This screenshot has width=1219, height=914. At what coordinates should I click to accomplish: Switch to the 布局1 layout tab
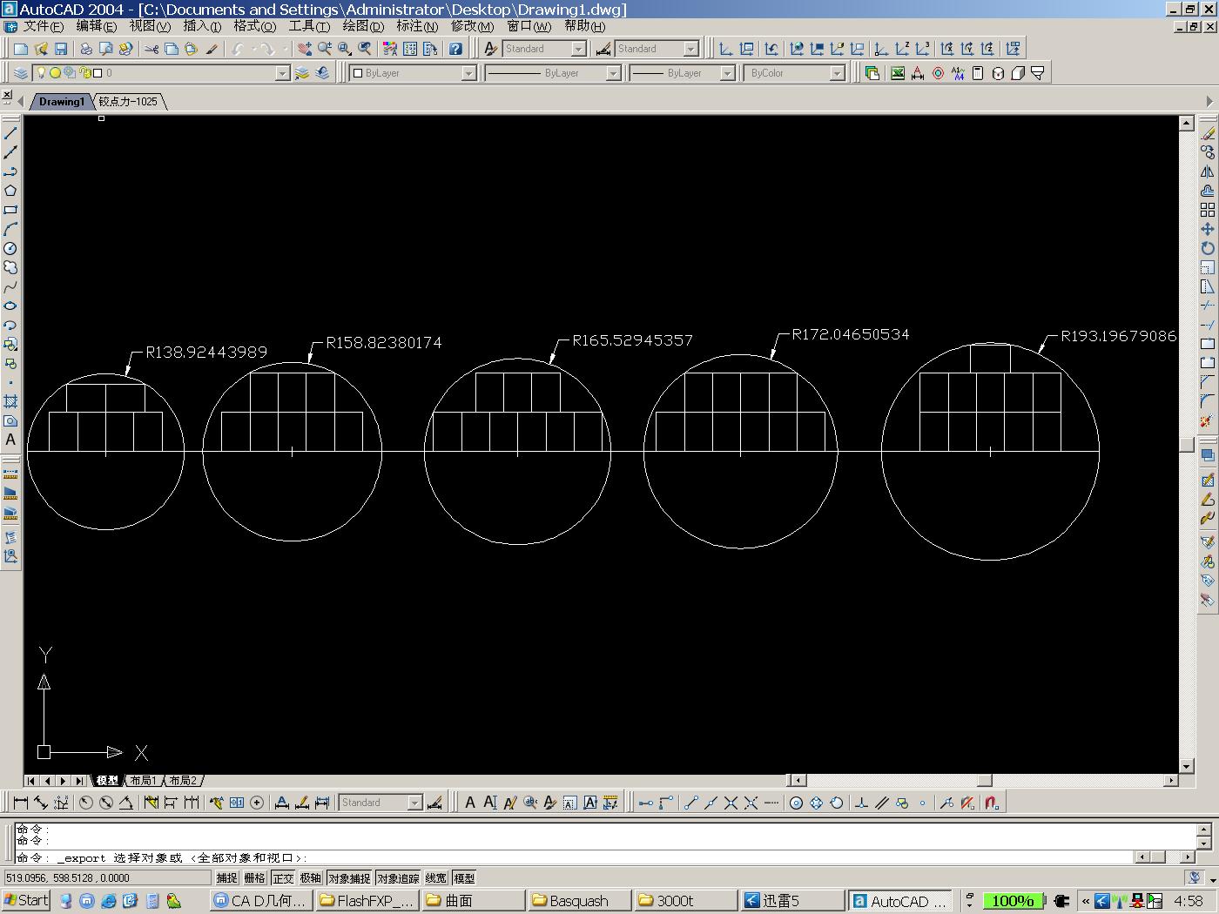point(144,781)
